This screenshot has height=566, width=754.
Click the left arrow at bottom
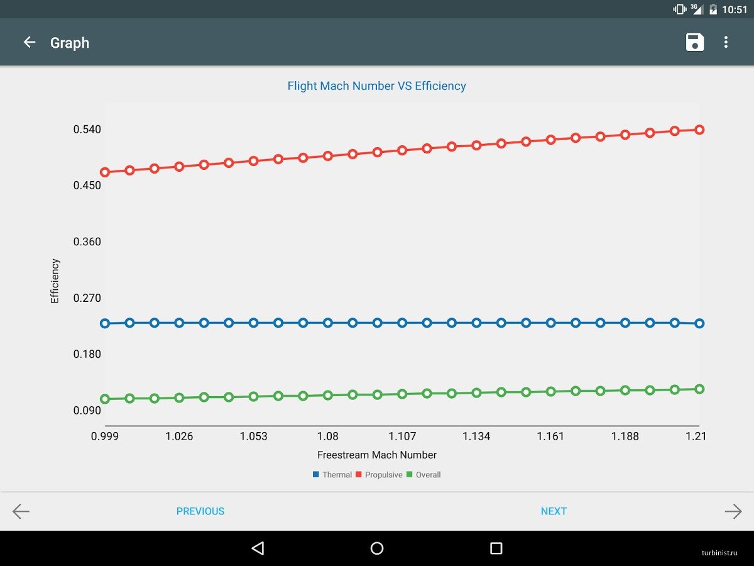coord(21,511)
